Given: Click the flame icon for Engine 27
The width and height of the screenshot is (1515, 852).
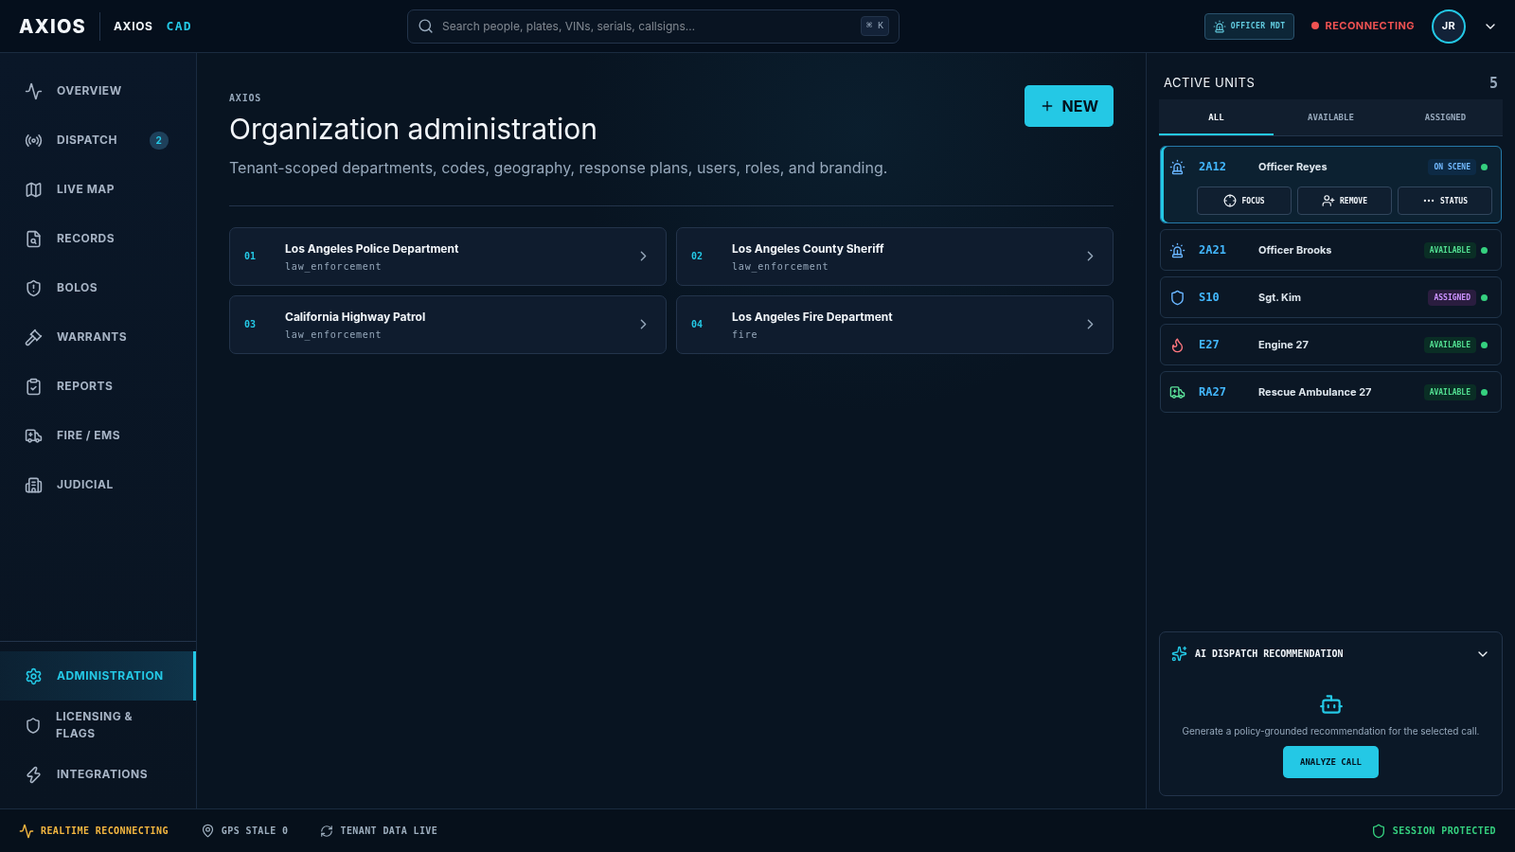Looking at the screenshot, I should (x=1178, y=345).
